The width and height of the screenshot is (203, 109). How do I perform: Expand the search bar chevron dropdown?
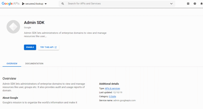pyautogui.click(x=171, y=4)
